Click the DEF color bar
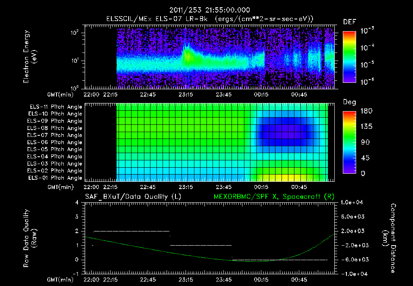Image resolution: width=413 pixels, height=286 pixels. 349,57
